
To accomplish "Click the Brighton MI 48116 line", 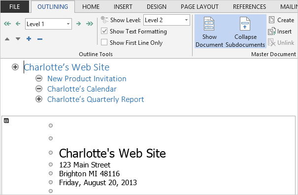I will [x=89, y=173].
